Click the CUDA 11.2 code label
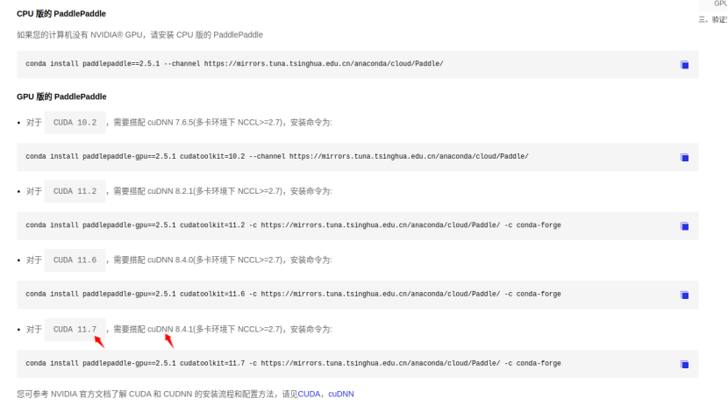The image size is (728, 420). (75, 191)
